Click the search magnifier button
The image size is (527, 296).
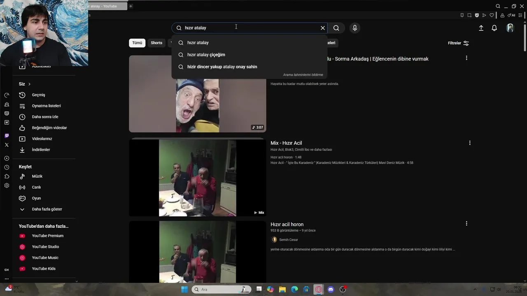click(x=336, y=28)
